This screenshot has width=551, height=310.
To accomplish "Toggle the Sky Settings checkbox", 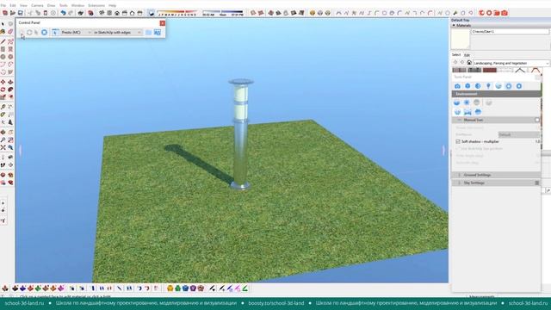I will [537, 183].
